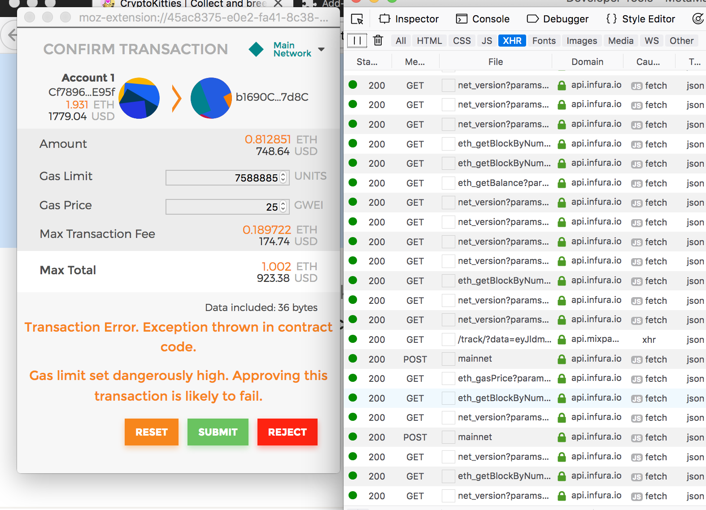The width and height of the screenshot is (706, 510).
Task: Click browser back arrow button
Action: pyautogui.click(x=12, y=35)
